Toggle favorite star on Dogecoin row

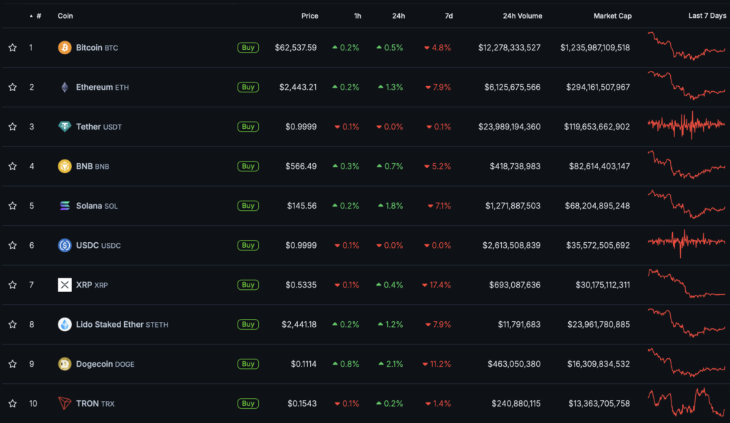pos(12,364)
